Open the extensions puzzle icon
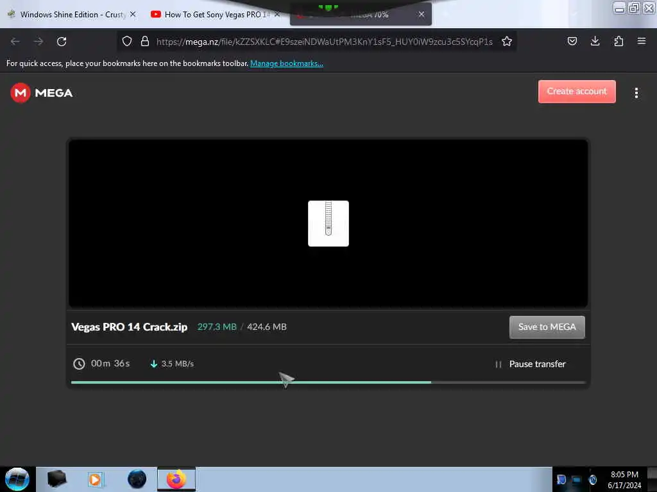 tap(619, 41)
